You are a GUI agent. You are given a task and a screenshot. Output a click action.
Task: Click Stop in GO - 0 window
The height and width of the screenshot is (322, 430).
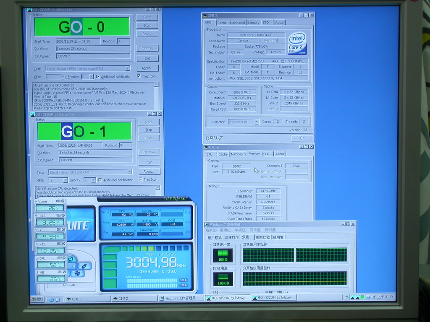point(147,26)
